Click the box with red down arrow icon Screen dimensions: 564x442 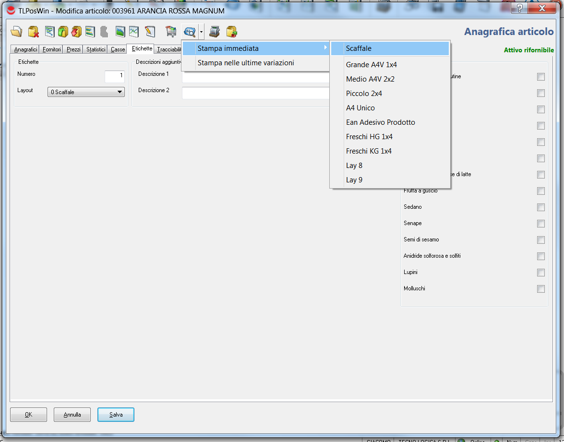[x=76, y=32]
